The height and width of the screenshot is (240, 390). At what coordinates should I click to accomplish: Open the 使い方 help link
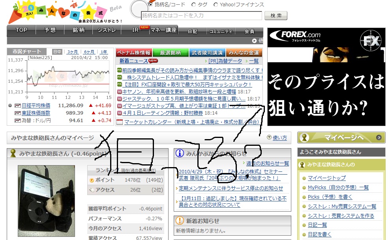[x=279, y=138]
